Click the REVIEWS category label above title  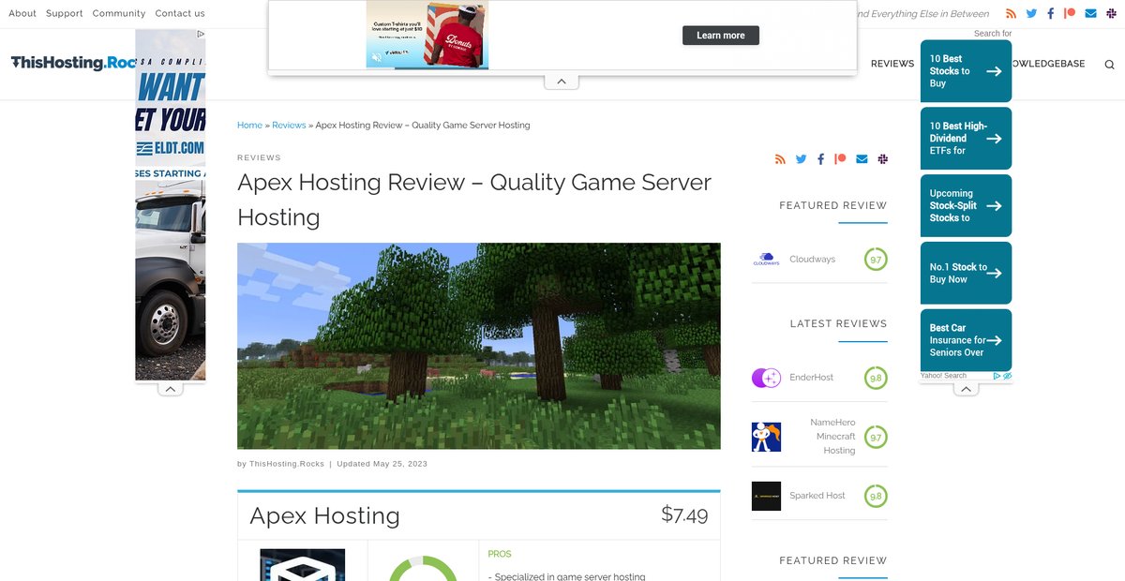click(259, 158)
